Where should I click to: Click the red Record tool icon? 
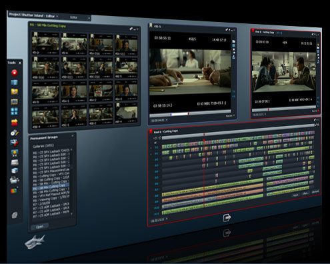pyautogui.click(x=15, y=73)
